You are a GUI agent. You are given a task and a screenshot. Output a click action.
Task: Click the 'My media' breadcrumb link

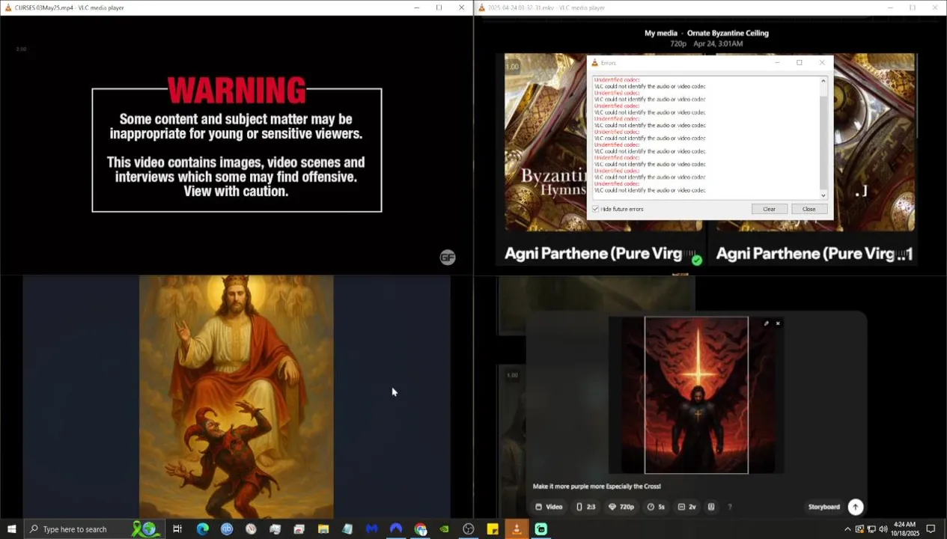660,33
